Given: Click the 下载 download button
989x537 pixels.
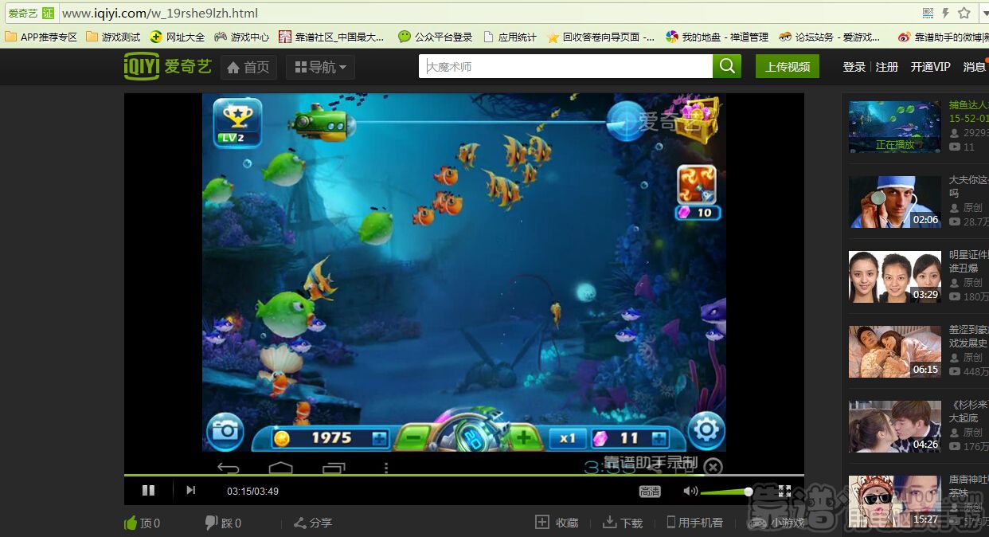Looking at the screenshot, I should click(623, 523).
